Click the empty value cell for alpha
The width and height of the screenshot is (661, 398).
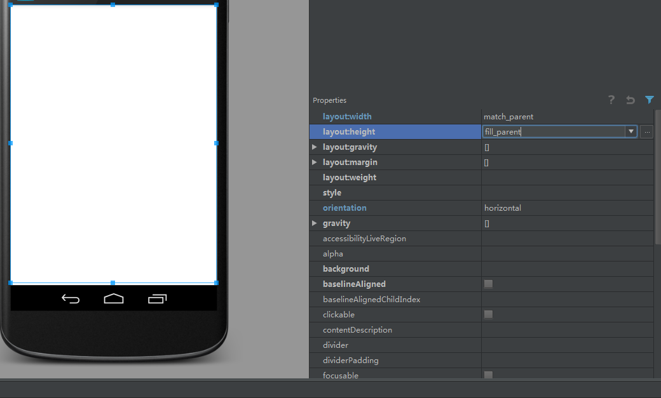click(x=568, y=254)
